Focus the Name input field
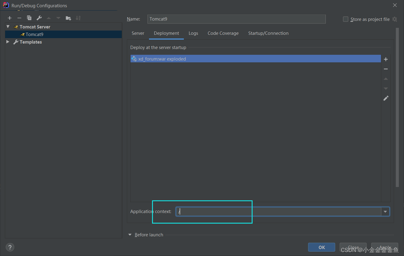 click(x=237, y=19)
